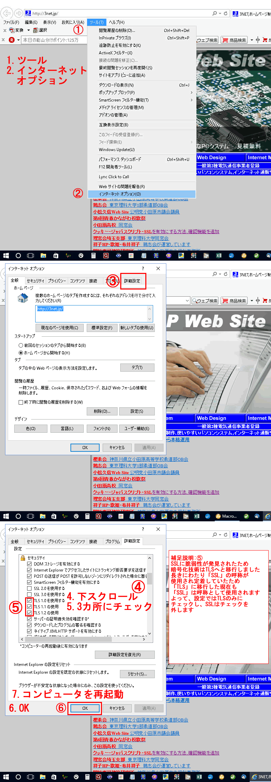Click the 選択 toolbar icon

coord(36,30)
